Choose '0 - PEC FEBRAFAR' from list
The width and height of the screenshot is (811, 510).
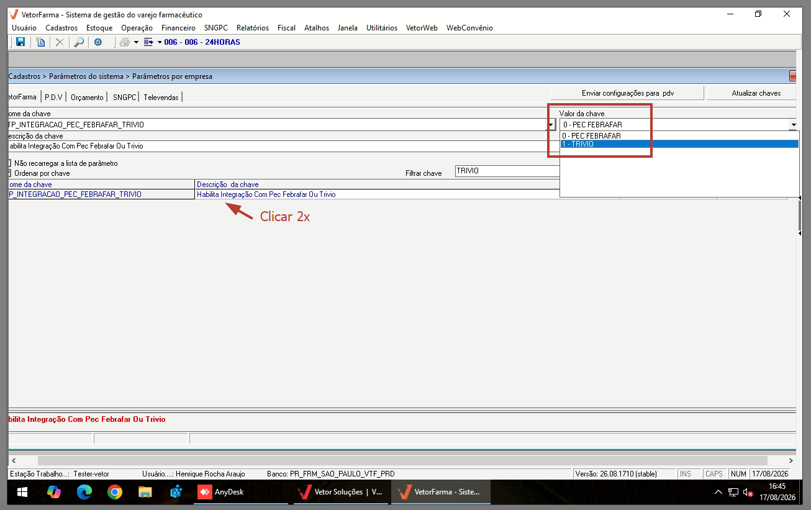(x=679, y=135)
